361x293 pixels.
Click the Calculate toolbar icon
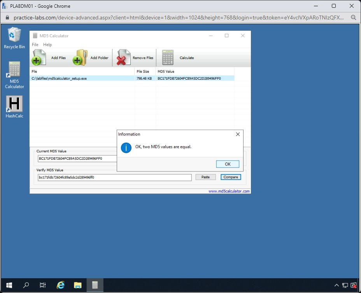(168, 58)
